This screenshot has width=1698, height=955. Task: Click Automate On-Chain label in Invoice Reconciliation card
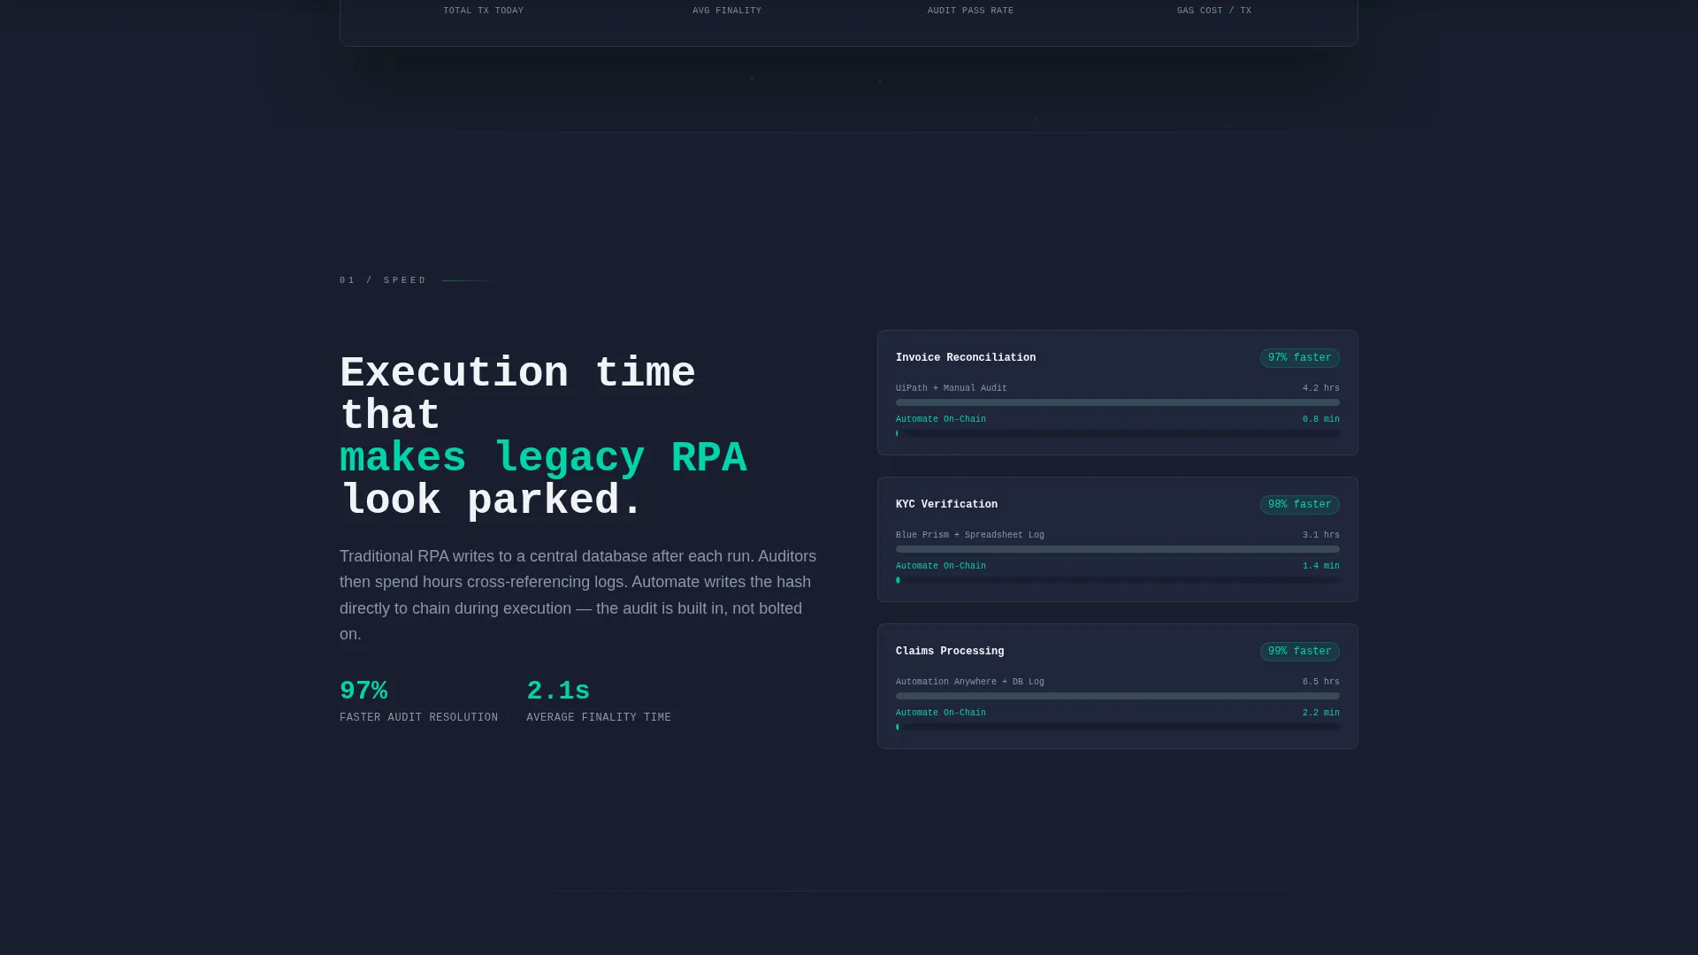click(x=941, y=419)
